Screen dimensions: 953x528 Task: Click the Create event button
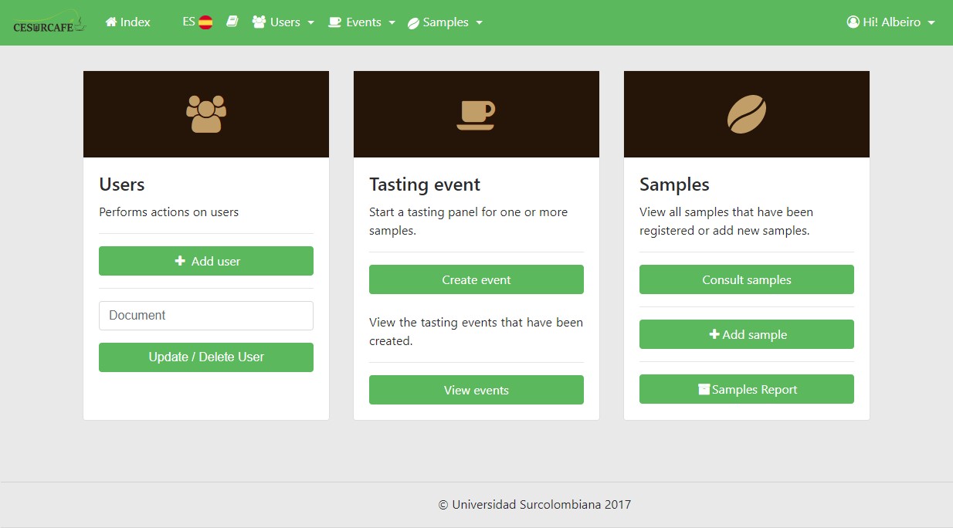pos(476,279)
